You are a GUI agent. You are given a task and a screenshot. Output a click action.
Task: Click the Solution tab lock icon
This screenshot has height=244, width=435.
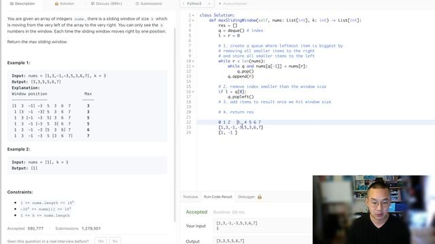click(x=56, y=3)
